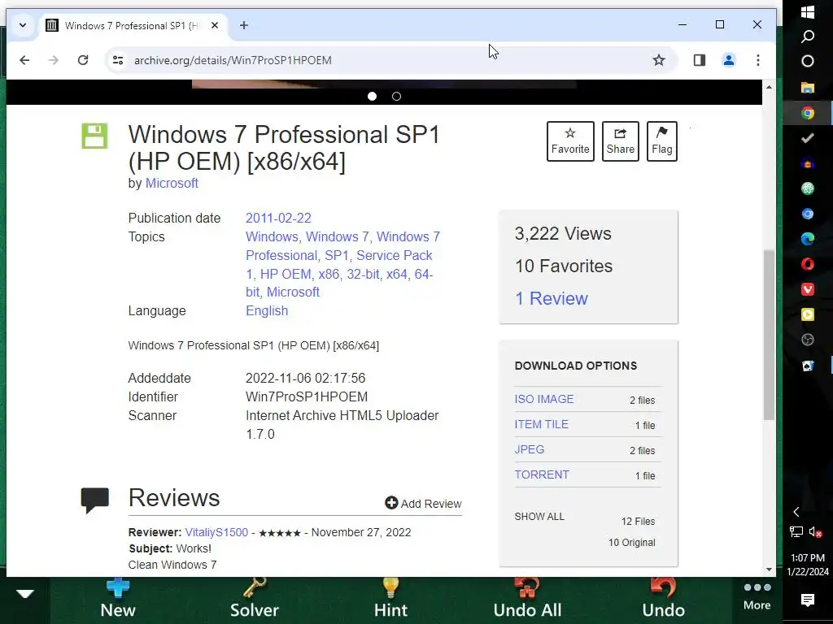Image resolution: width=833 pixels, height=624 pixels.
Task: Open the notification action center
Action: [x=808, y=600]
